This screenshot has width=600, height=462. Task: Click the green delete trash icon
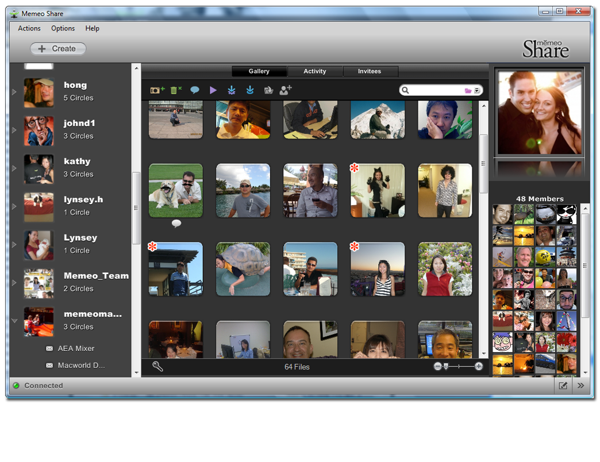[x=176, y=90]
